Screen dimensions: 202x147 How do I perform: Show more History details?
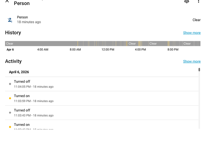click(x=192, y=33)
